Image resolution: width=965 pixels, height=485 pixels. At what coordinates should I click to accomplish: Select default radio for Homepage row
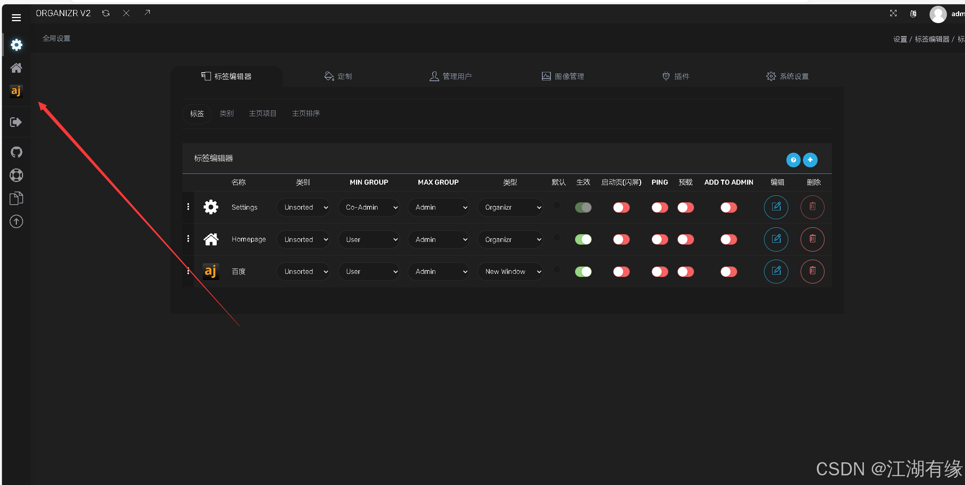(x=557, y=238)
